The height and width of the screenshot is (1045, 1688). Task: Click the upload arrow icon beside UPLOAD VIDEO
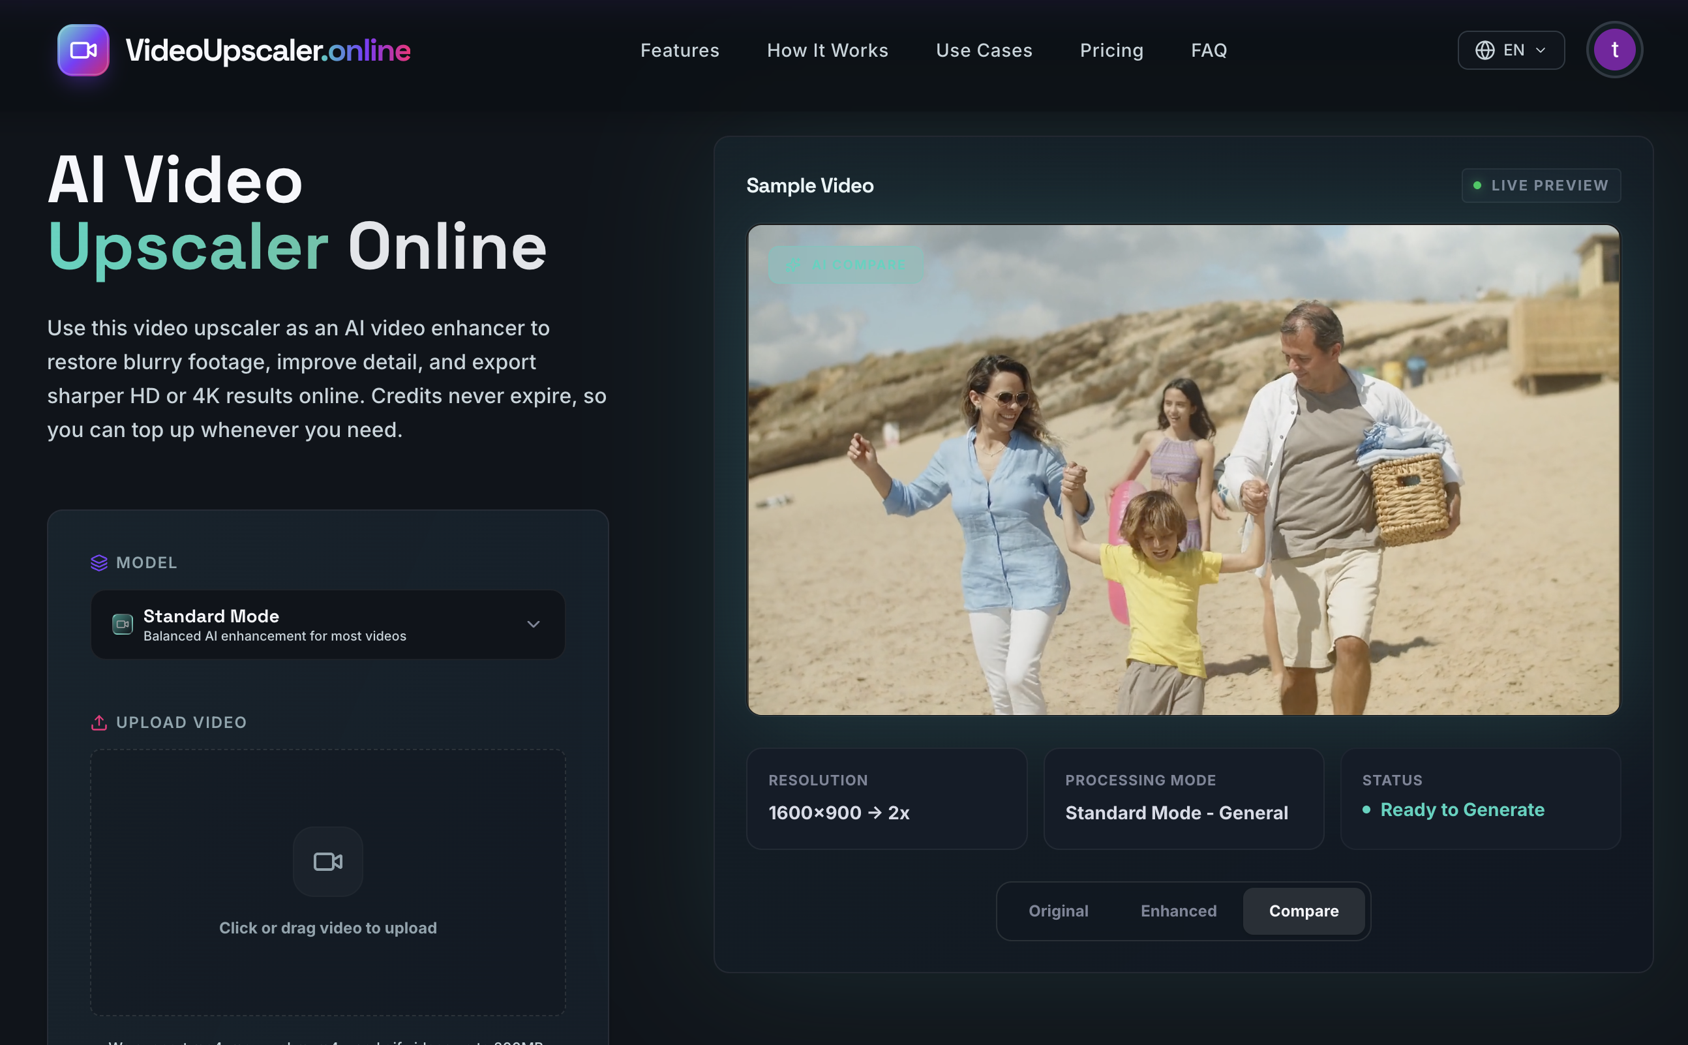[x=100, y=722]
